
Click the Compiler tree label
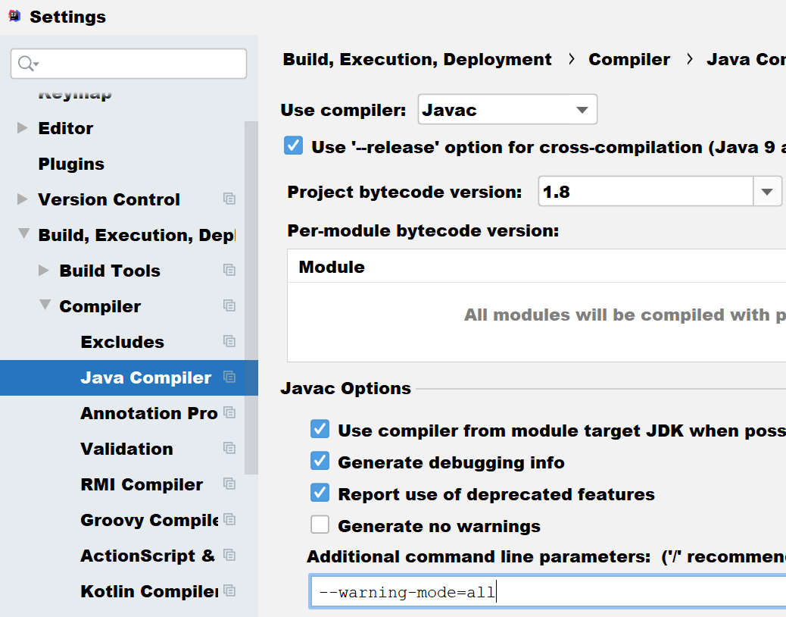[x=100, y=306]
